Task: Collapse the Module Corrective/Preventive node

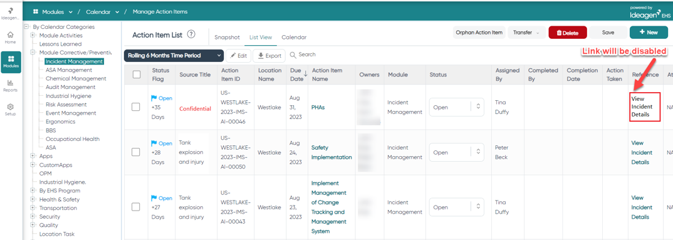Action: (x=33, y=53)
